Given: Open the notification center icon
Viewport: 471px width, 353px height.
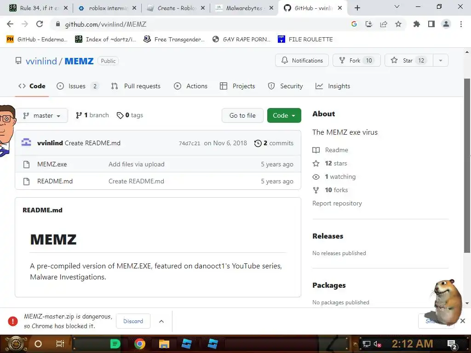Looking at the screenshot, I should pyautogui.click(x=453, y=344).
